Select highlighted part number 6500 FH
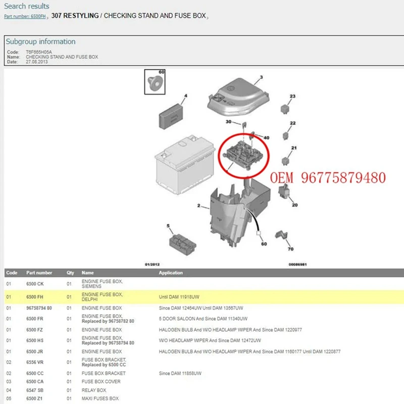The width and height of the screenshot is (404, 404). point(34,297)
